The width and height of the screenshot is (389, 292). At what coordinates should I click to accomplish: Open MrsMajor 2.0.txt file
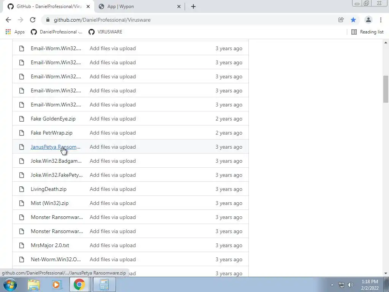click(x=50, y=245)
